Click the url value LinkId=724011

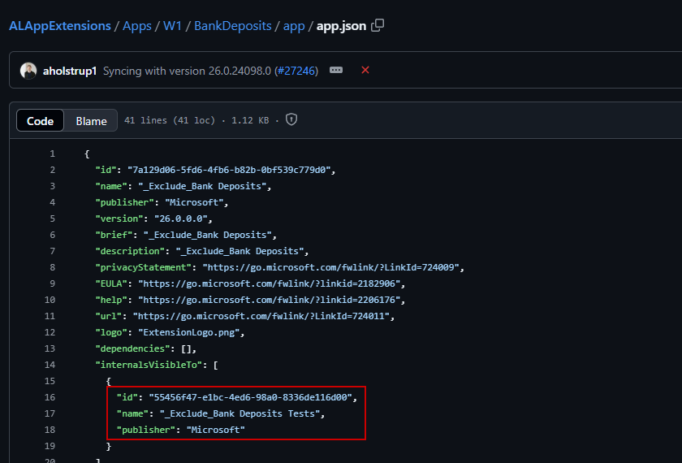click(261, 316)
